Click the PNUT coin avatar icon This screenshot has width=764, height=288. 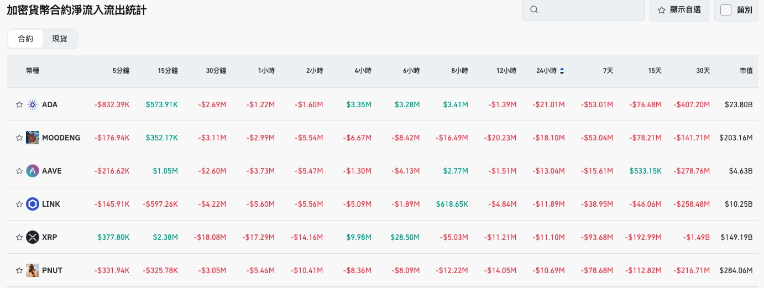(x=33, y=270)
